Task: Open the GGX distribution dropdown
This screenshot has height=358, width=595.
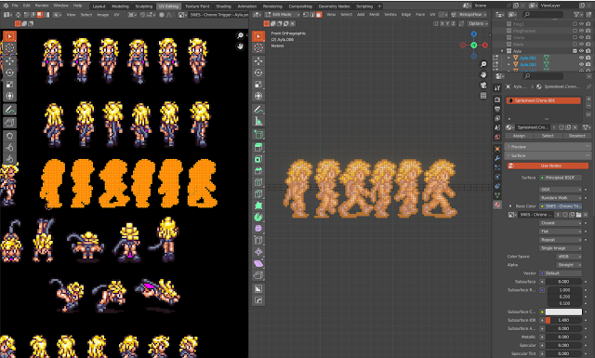Action: click(561, 189)
